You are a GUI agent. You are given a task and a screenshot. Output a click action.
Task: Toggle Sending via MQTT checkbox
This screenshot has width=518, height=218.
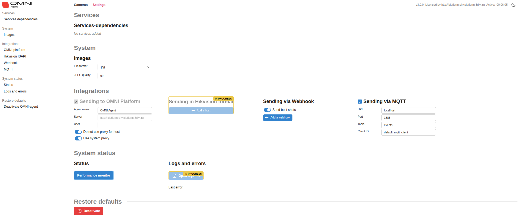360,102
